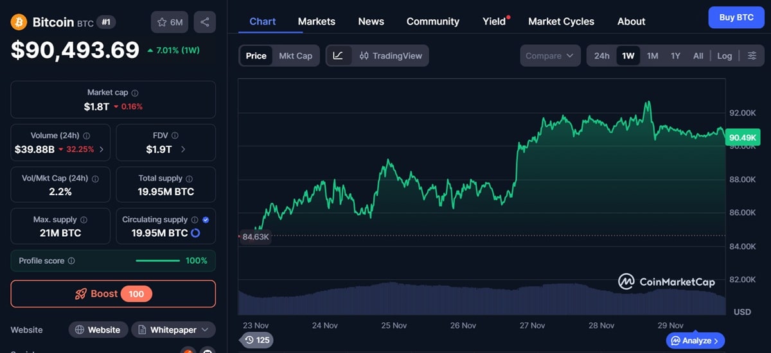Open FDV info icon
The width and height of the screenshot is (771, 353).
[x=175, y=136]
